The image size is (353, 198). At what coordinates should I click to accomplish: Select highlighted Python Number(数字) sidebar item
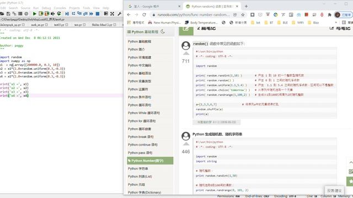[x=150, y=161]
